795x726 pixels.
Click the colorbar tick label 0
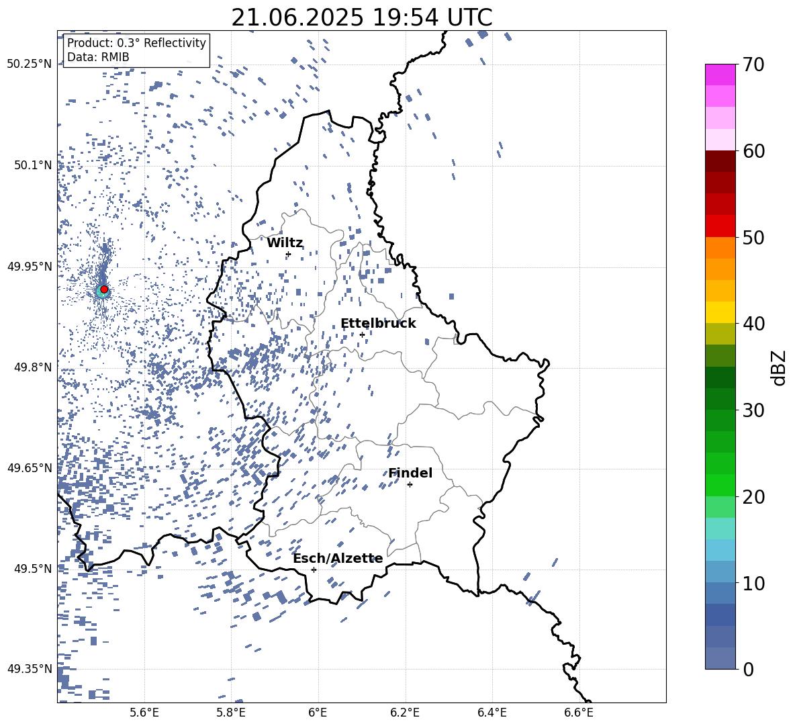[748, 670]
